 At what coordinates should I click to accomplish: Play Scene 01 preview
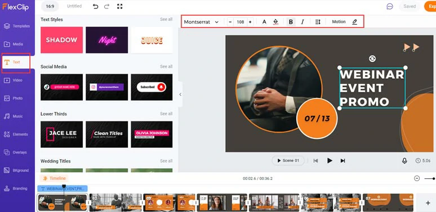[288, 161]
